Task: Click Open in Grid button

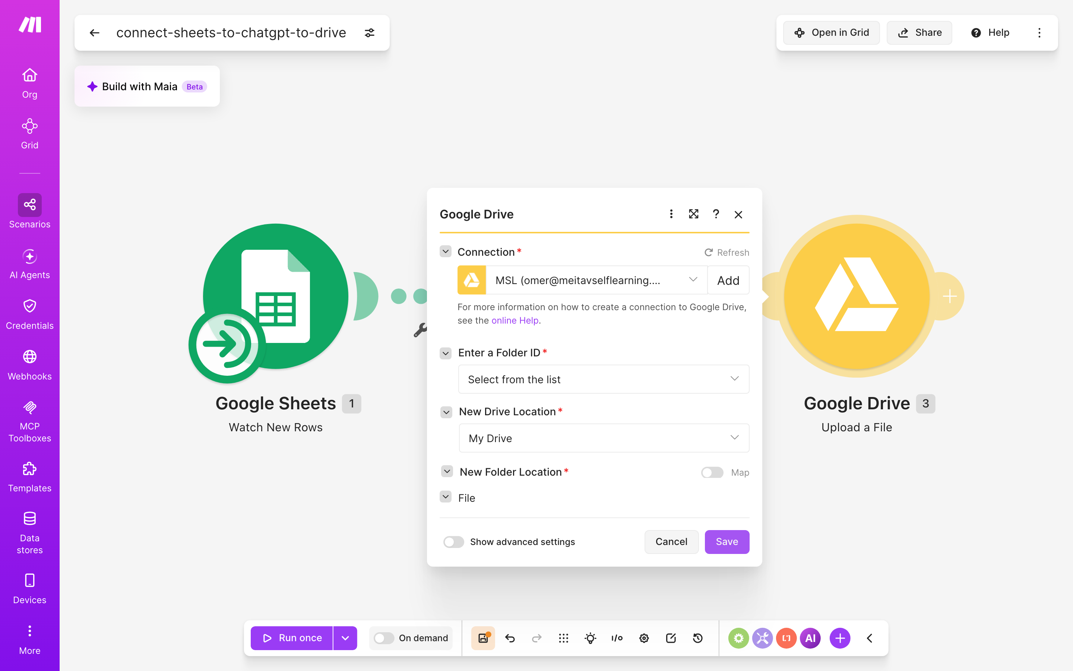Action: point(831,33)
